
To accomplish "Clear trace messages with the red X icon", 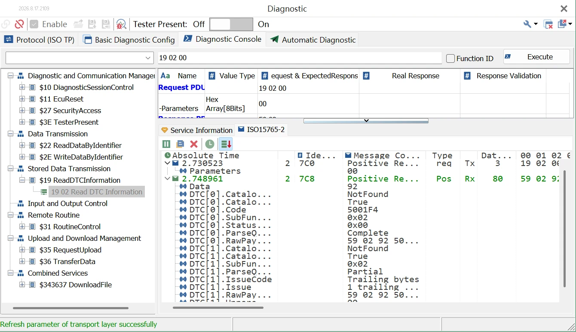I will click(194, 144).
